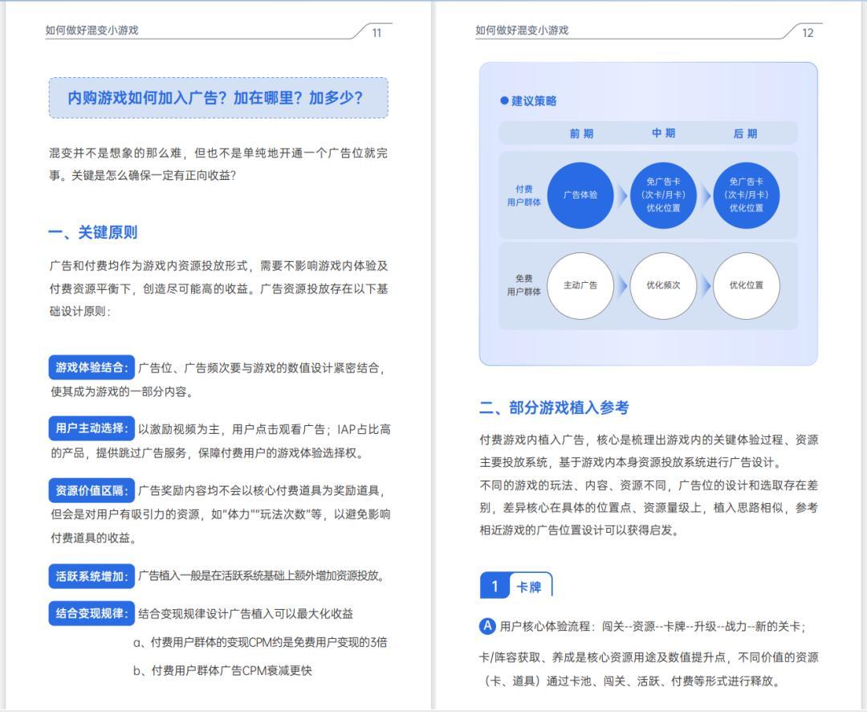
Task: Click the white 优化频次 circle
Action: 663,285
